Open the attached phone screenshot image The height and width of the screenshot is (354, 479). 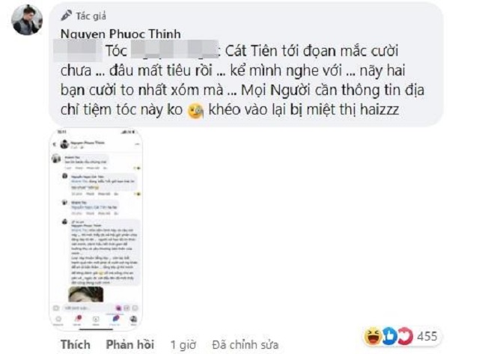[x=96, y=229]
